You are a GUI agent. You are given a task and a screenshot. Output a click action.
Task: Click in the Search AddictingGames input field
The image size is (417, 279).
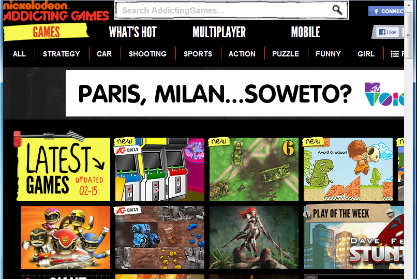224,10
